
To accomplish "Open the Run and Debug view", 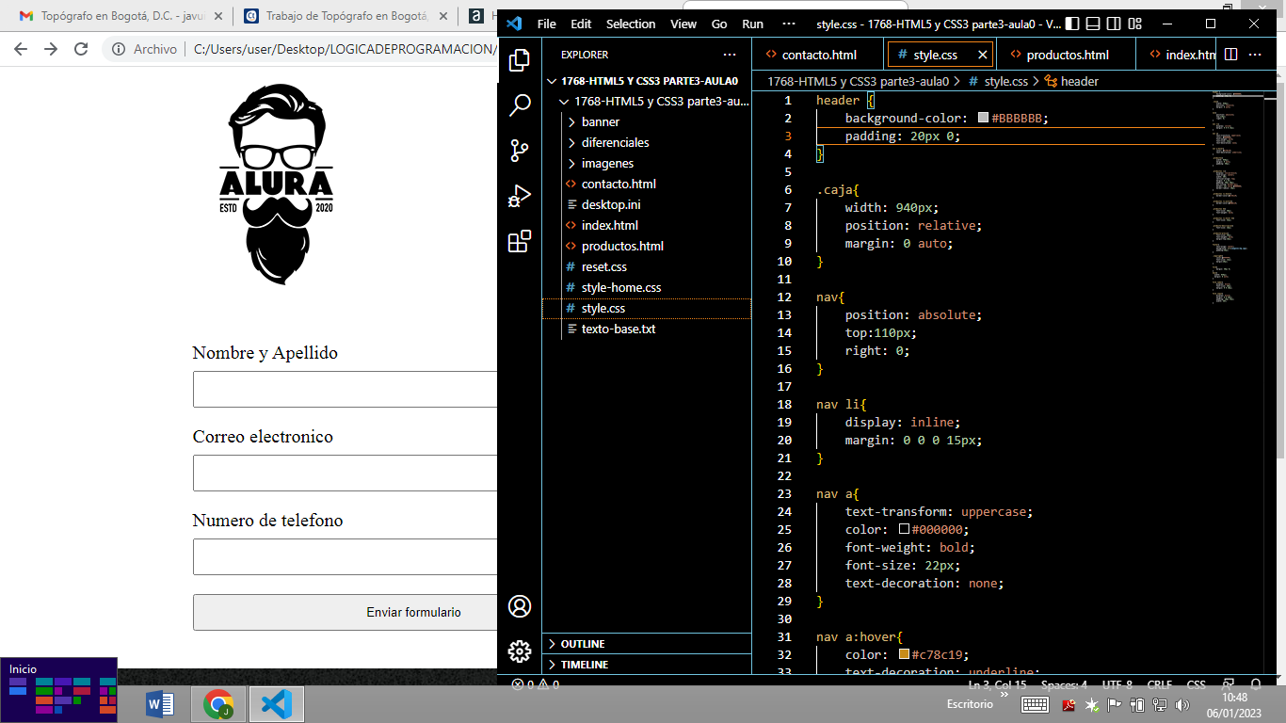I will point(520,196).
